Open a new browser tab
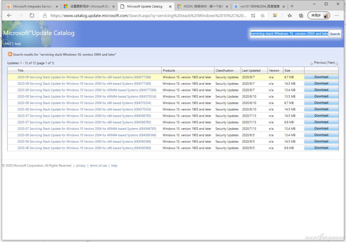This screenshot has height=242, width=346. tap(292, 6)
